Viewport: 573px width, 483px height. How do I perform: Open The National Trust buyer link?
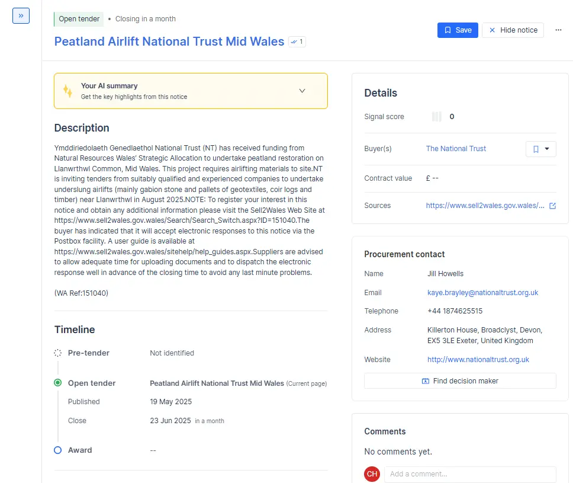(x=456, y=149)
